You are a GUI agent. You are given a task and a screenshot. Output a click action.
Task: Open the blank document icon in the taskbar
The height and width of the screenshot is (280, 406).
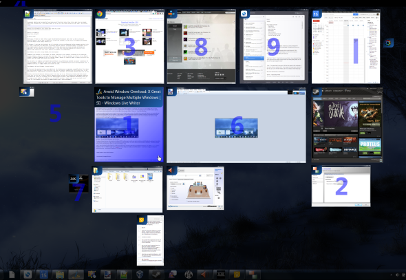point(12,274)
